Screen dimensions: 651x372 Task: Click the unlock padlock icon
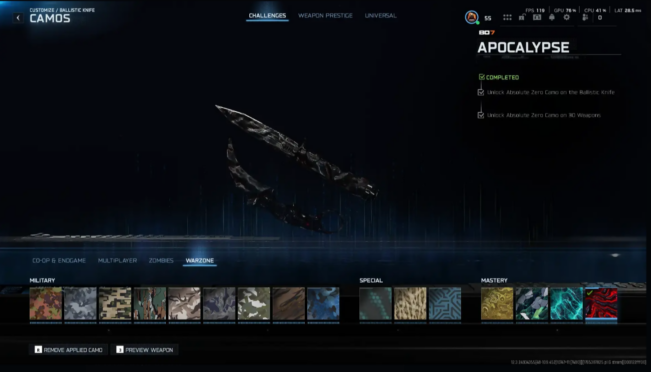point(522,18)
